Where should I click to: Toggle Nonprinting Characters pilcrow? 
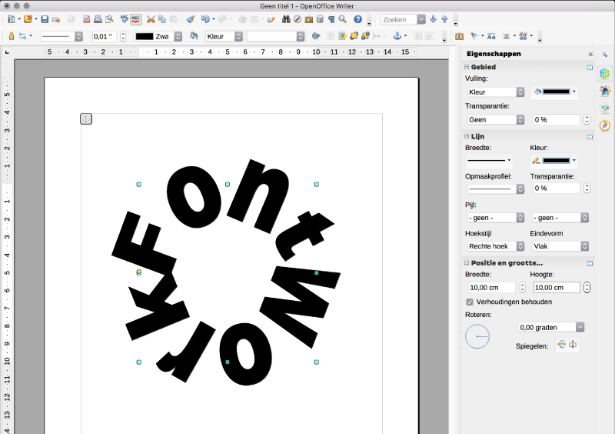coord(331,19)
